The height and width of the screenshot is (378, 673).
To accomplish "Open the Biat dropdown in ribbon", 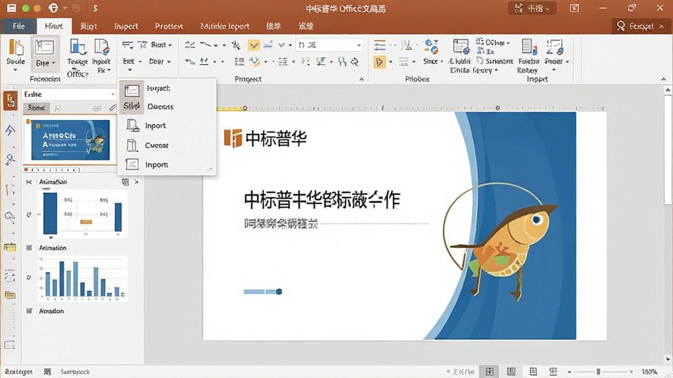I will click(131, 61).
